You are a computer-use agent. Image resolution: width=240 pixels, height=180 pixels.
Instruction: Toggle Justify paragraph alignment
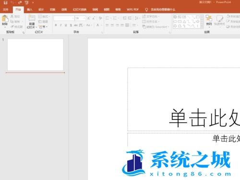click(x=122, y=25)
